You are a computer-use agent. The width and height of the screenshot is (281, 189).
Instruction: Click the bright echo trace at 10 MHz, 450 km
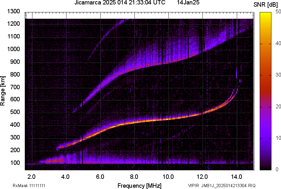[x=169, y=119]
